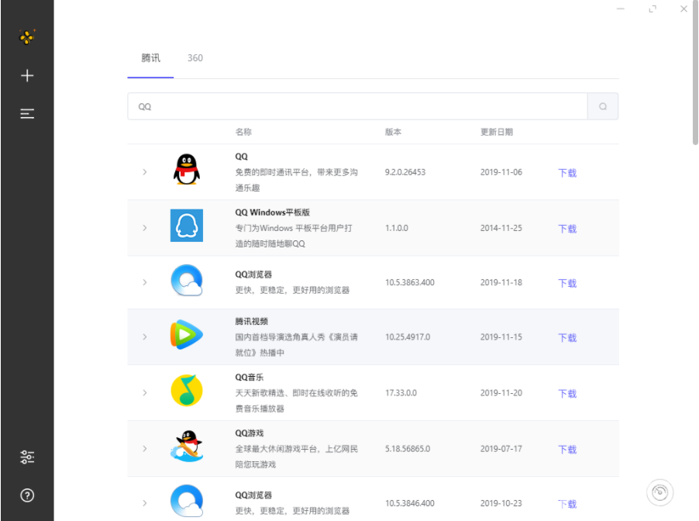Image resolution: width=699 pixels, height=521 pixels.
Task: Click 下载 for QQ音乐
Action: 567,394
